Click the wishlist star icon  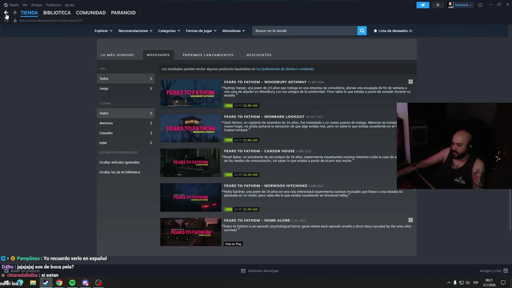375,31
